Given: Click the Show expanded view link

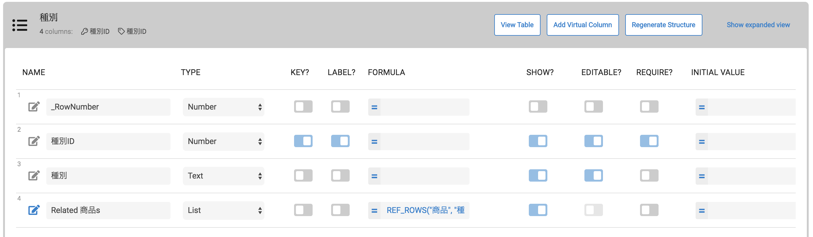Looking at the screenshot, I should pyautogui.click(x=758, y=25).
